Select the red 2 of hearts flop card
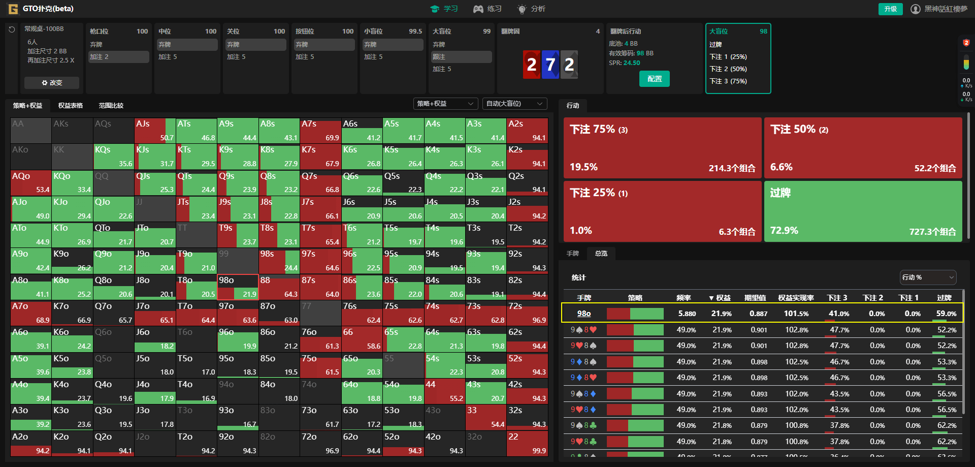 tap(531, 65)
